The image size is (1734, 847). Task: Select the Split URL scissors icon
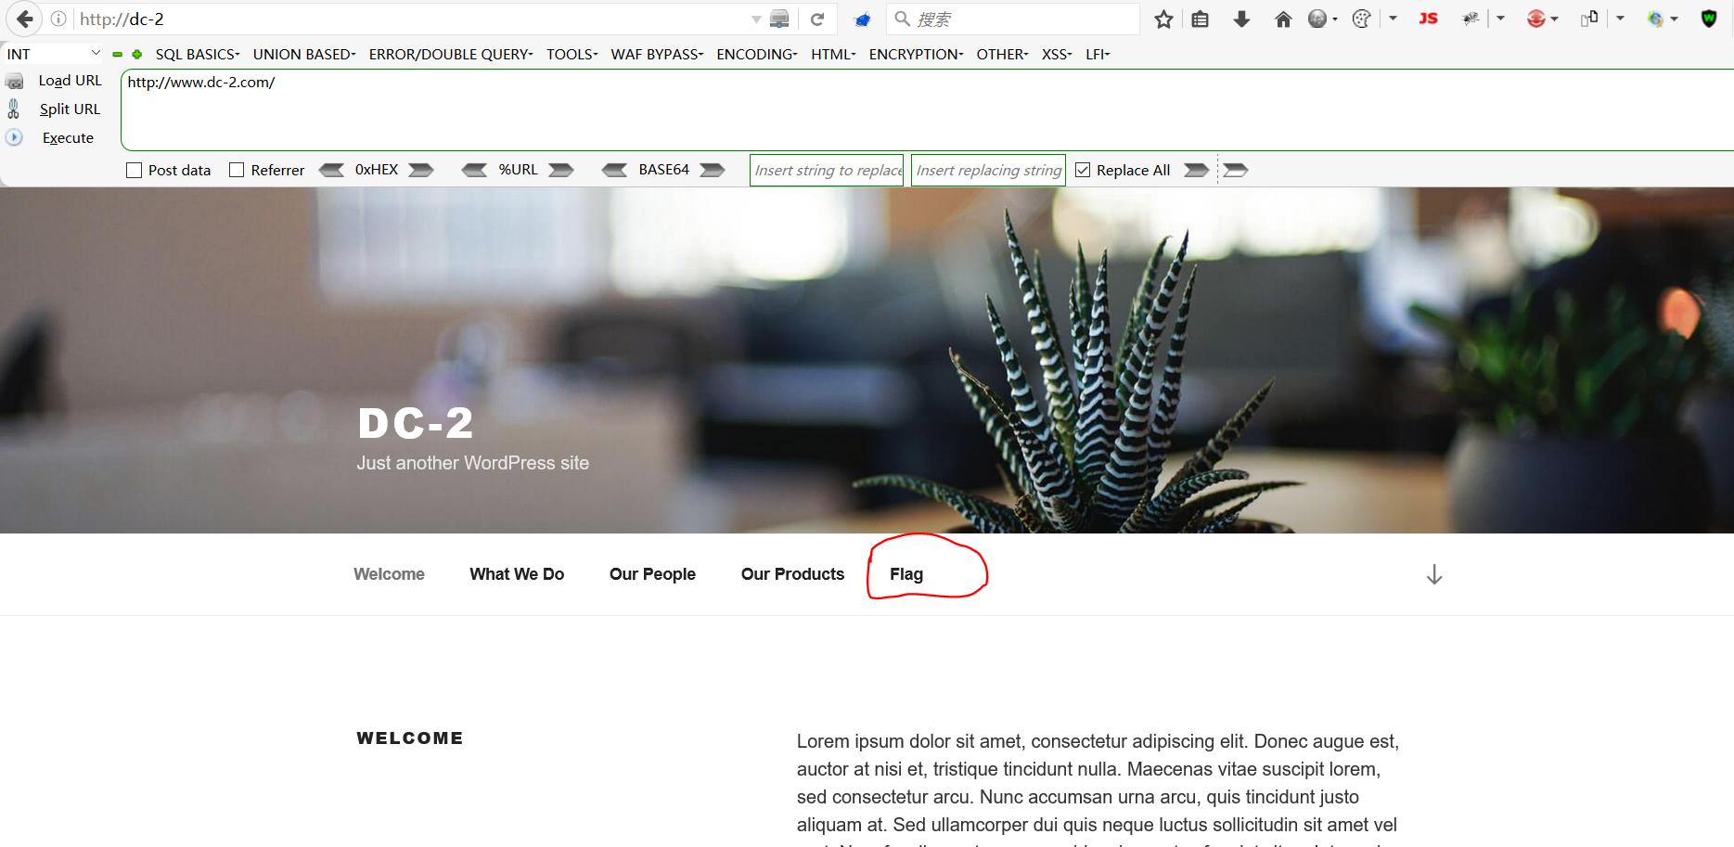click(15, 109)
